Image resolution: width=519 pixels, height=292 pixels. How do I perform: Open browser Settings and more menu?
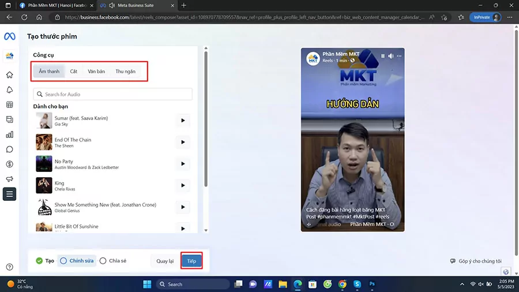tap(510, 17)
